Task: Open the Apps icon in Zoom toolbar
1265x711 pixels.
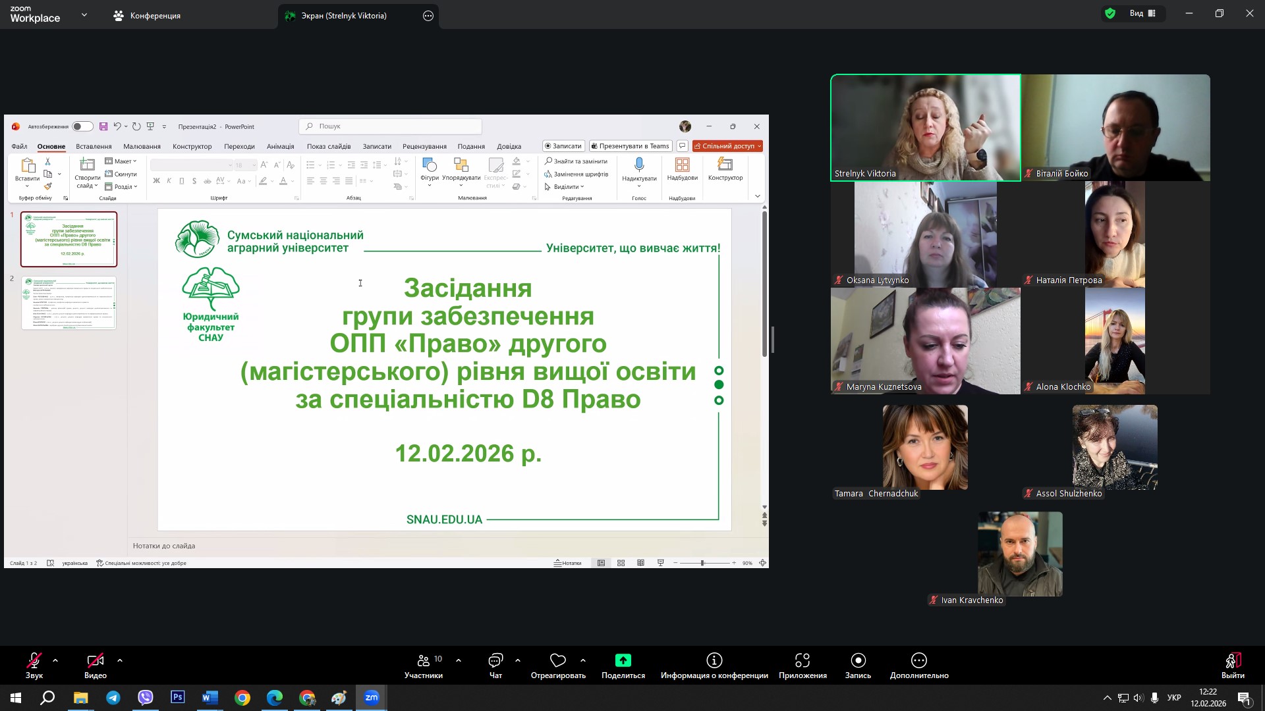Action: coord(802,660)
